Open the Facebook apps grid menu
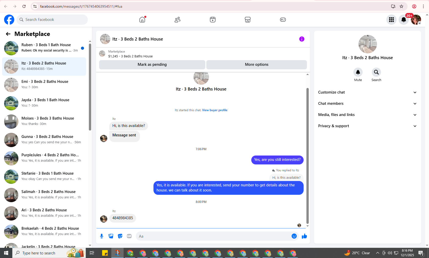Screen dimensions: 429x258 coord(391,20)
